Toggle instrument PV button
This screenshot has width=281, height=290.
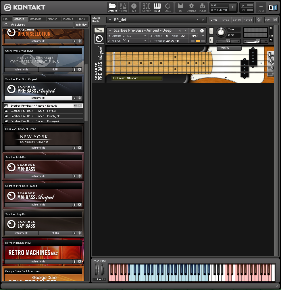tap(271, 40)
